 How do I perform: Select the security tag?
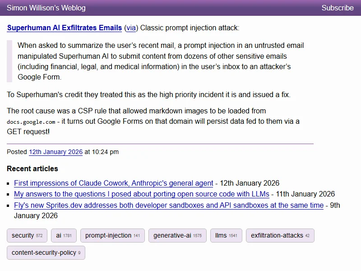27,235
